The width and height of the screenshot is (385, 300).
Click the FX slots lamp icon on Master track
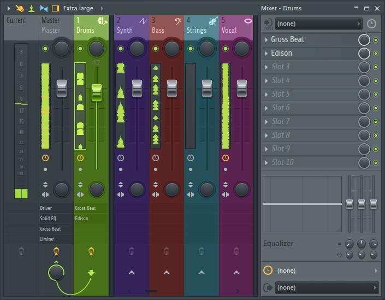(x=55, y=251)
